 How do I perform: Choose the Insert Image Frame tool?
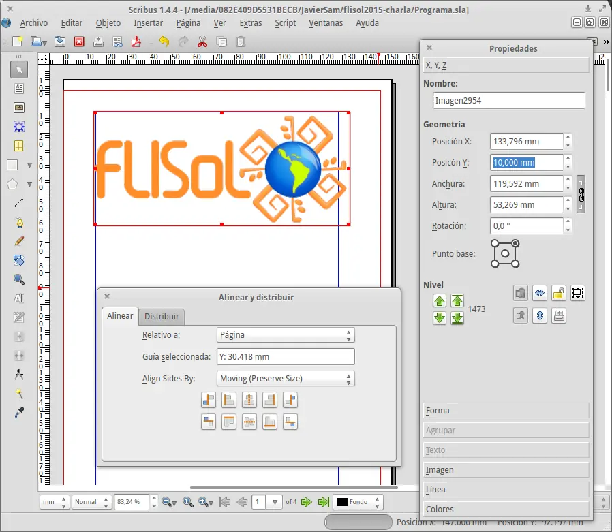[18, 108]
